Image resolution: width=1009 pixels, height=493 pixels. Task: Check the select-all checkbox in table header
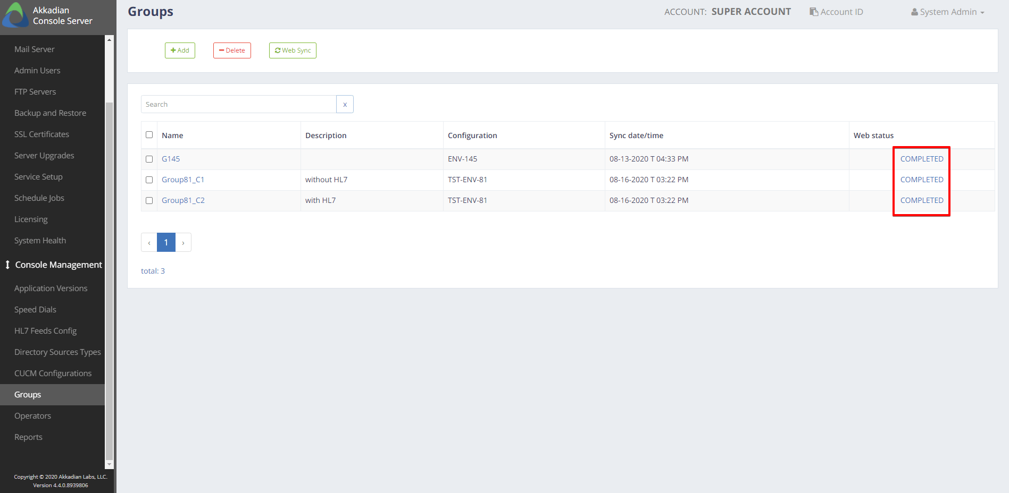coord(149,135)
